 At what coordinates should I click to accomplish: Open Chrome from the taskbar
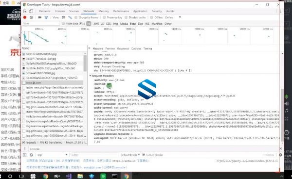pos(46,176)
